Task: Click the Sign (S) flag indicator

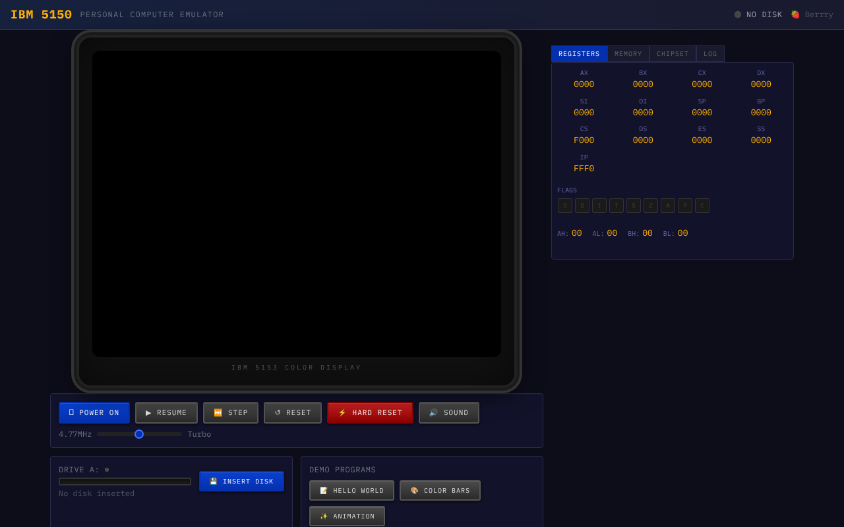Action: (634, 206)
